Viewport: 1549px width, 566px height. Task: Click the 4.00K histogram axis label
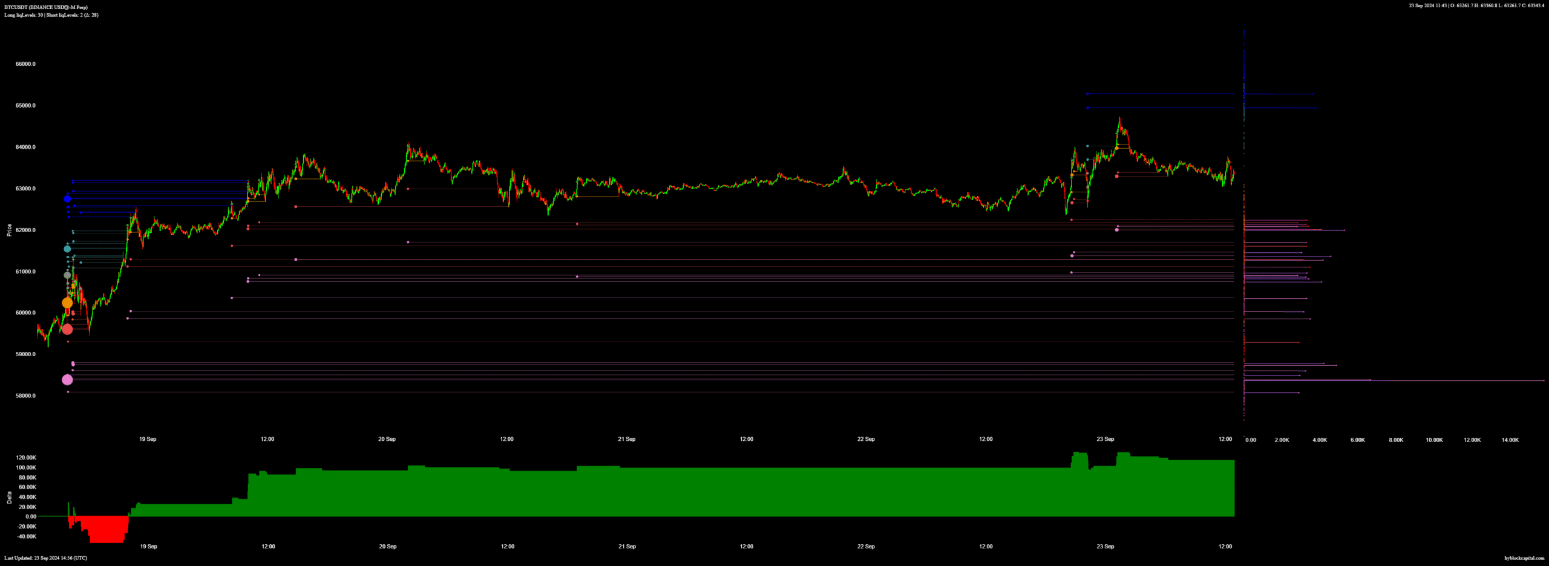tap(1320, 440)
